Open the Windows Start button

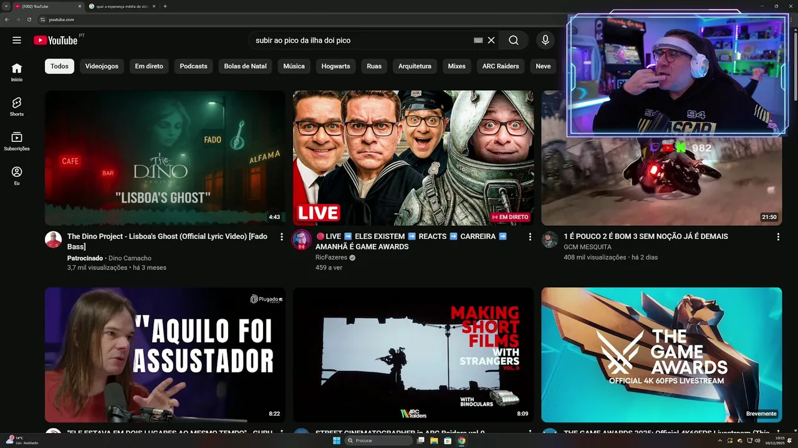(337, 441)
